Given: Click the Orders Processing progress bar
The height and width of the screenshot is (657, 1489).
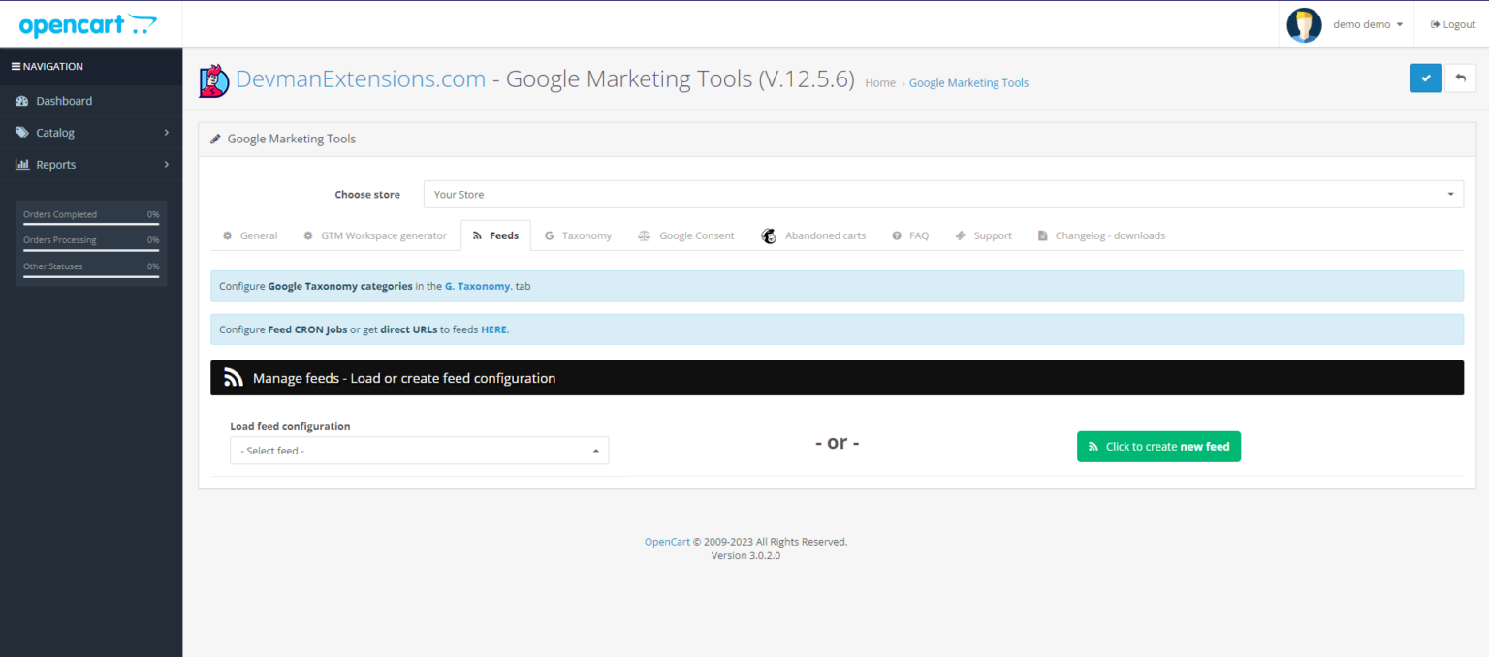Looking at the screenshot, I should tap(90, 247).
